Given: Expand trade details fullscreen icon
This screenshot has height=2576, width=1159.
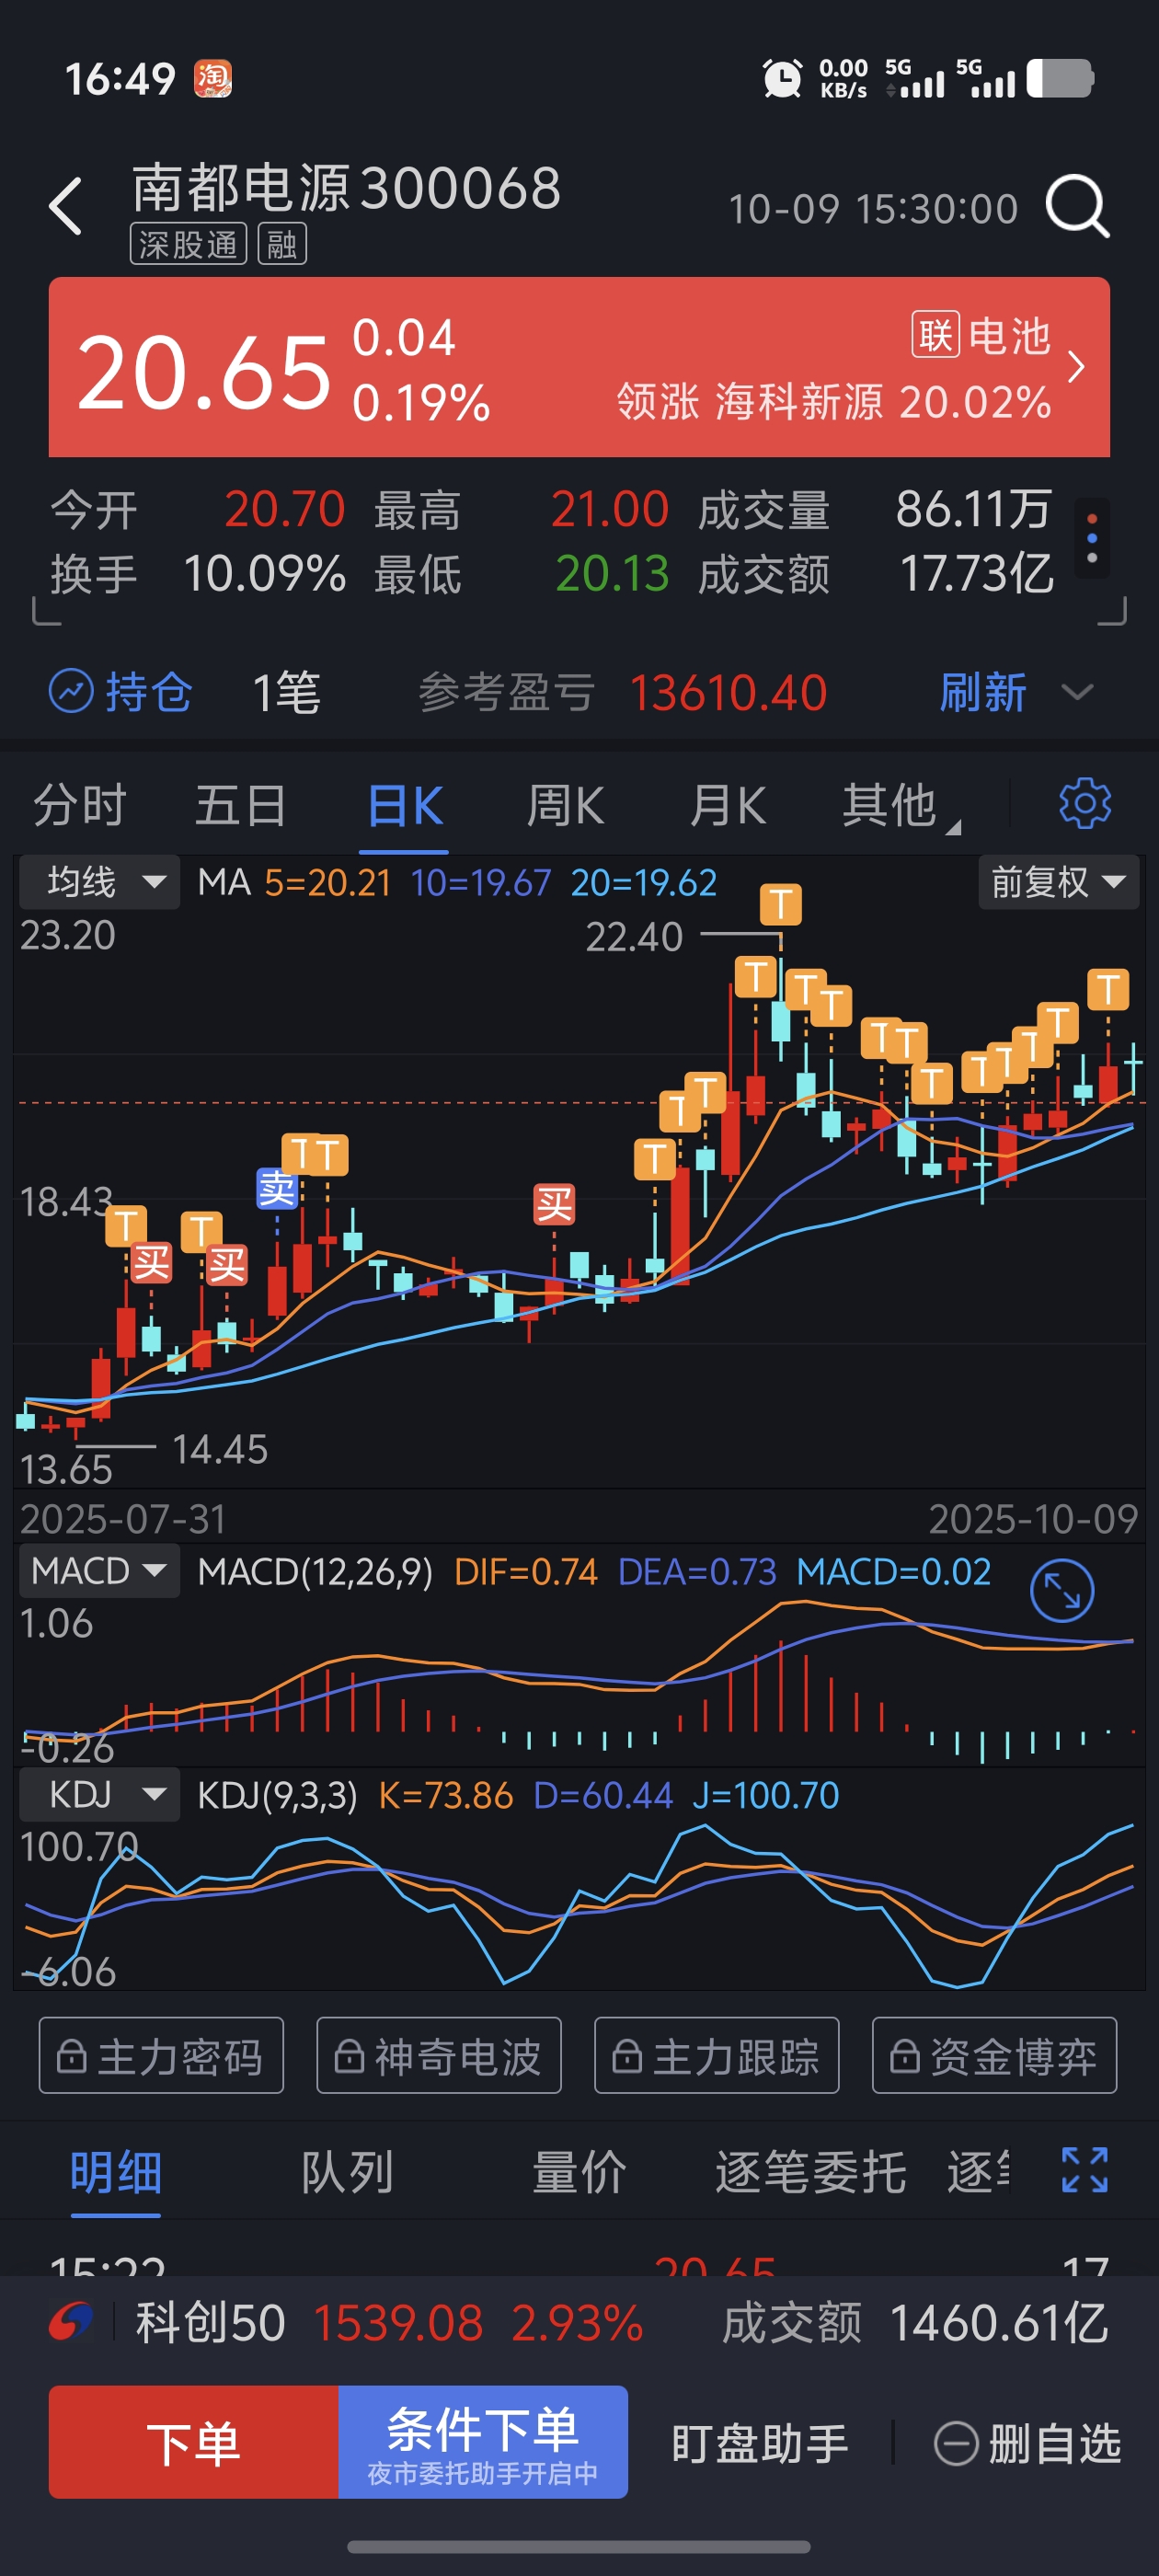Looking at the screenshot, I should 1085,2170.
